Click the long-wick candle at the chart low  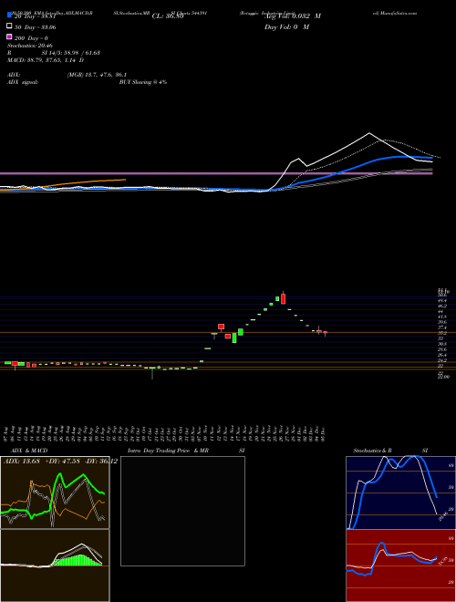point(152,373)
